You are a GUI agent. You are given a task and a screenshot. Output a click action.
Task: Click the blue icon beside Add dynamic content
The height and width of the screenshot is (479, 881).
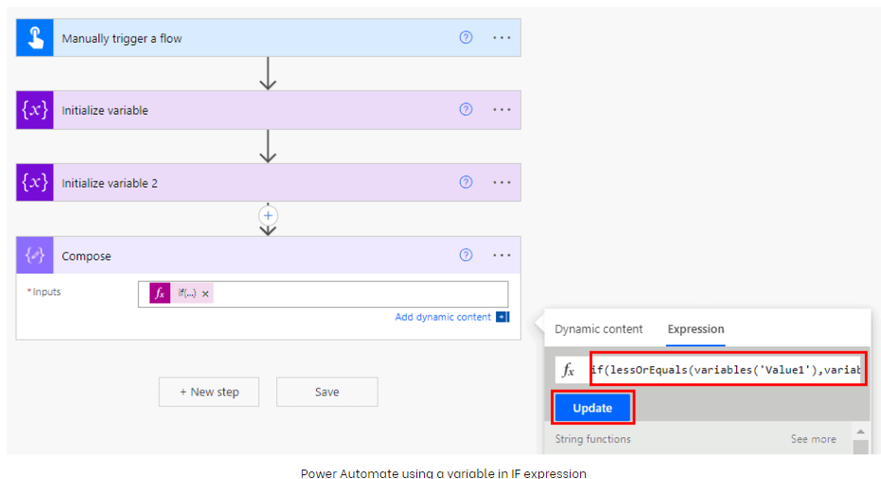coord(502,317)
